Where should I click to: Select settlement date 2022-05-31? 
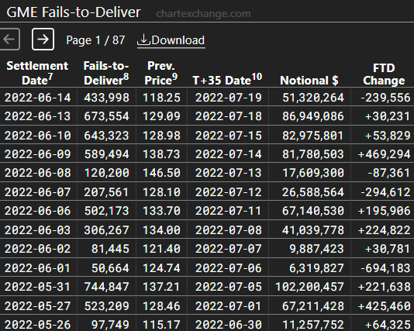tap(38, 287)
